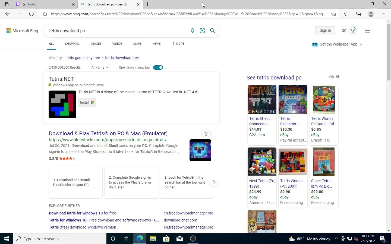This screenshot has width=391, height=244.
Task: Open File Explorer from taskbar
Action: click(153, 239)
